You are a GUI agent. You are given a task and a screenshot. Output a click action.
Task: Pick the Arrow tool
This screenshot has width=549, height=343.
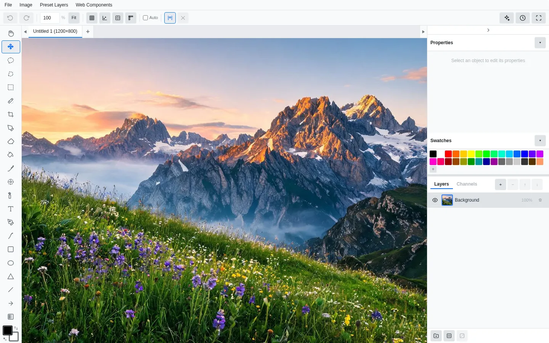(x=11, y=303)
